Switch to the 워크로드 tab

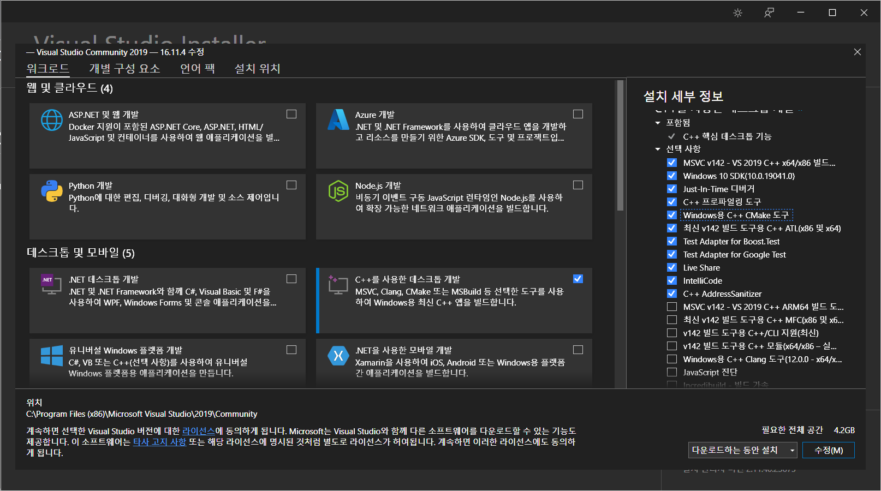(x=48, y=69)
